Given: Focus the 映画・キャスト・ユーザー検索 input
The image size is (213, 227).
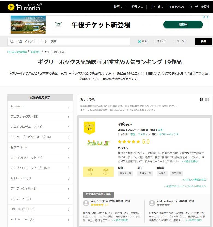Looking at the screenshot, I should point(69,41).
